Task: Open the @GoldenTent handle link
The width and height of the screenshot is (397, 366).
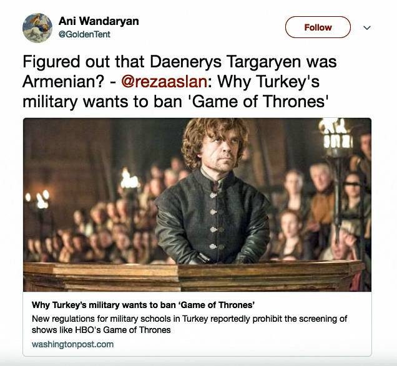Action: pos(84,34)
